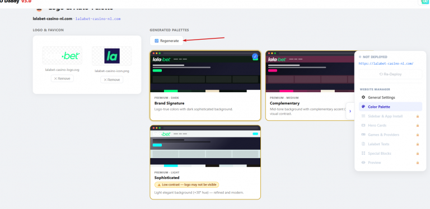Click the Brand Signature title text
The height and width of the screenshot is (209, 430).
pyautogui.click(x=169, y=103)
